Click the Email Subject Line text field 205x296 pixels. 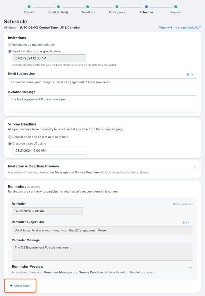point(102,82)
